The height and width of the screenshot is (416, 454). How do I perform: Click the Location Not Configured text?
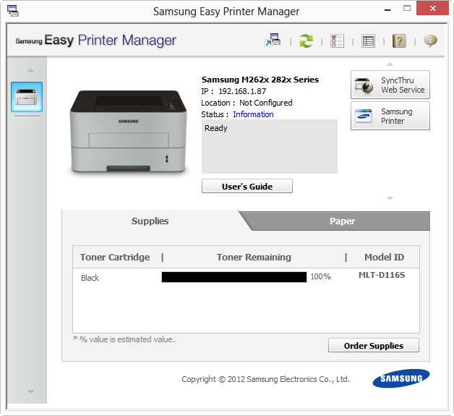tap(247, 103)
